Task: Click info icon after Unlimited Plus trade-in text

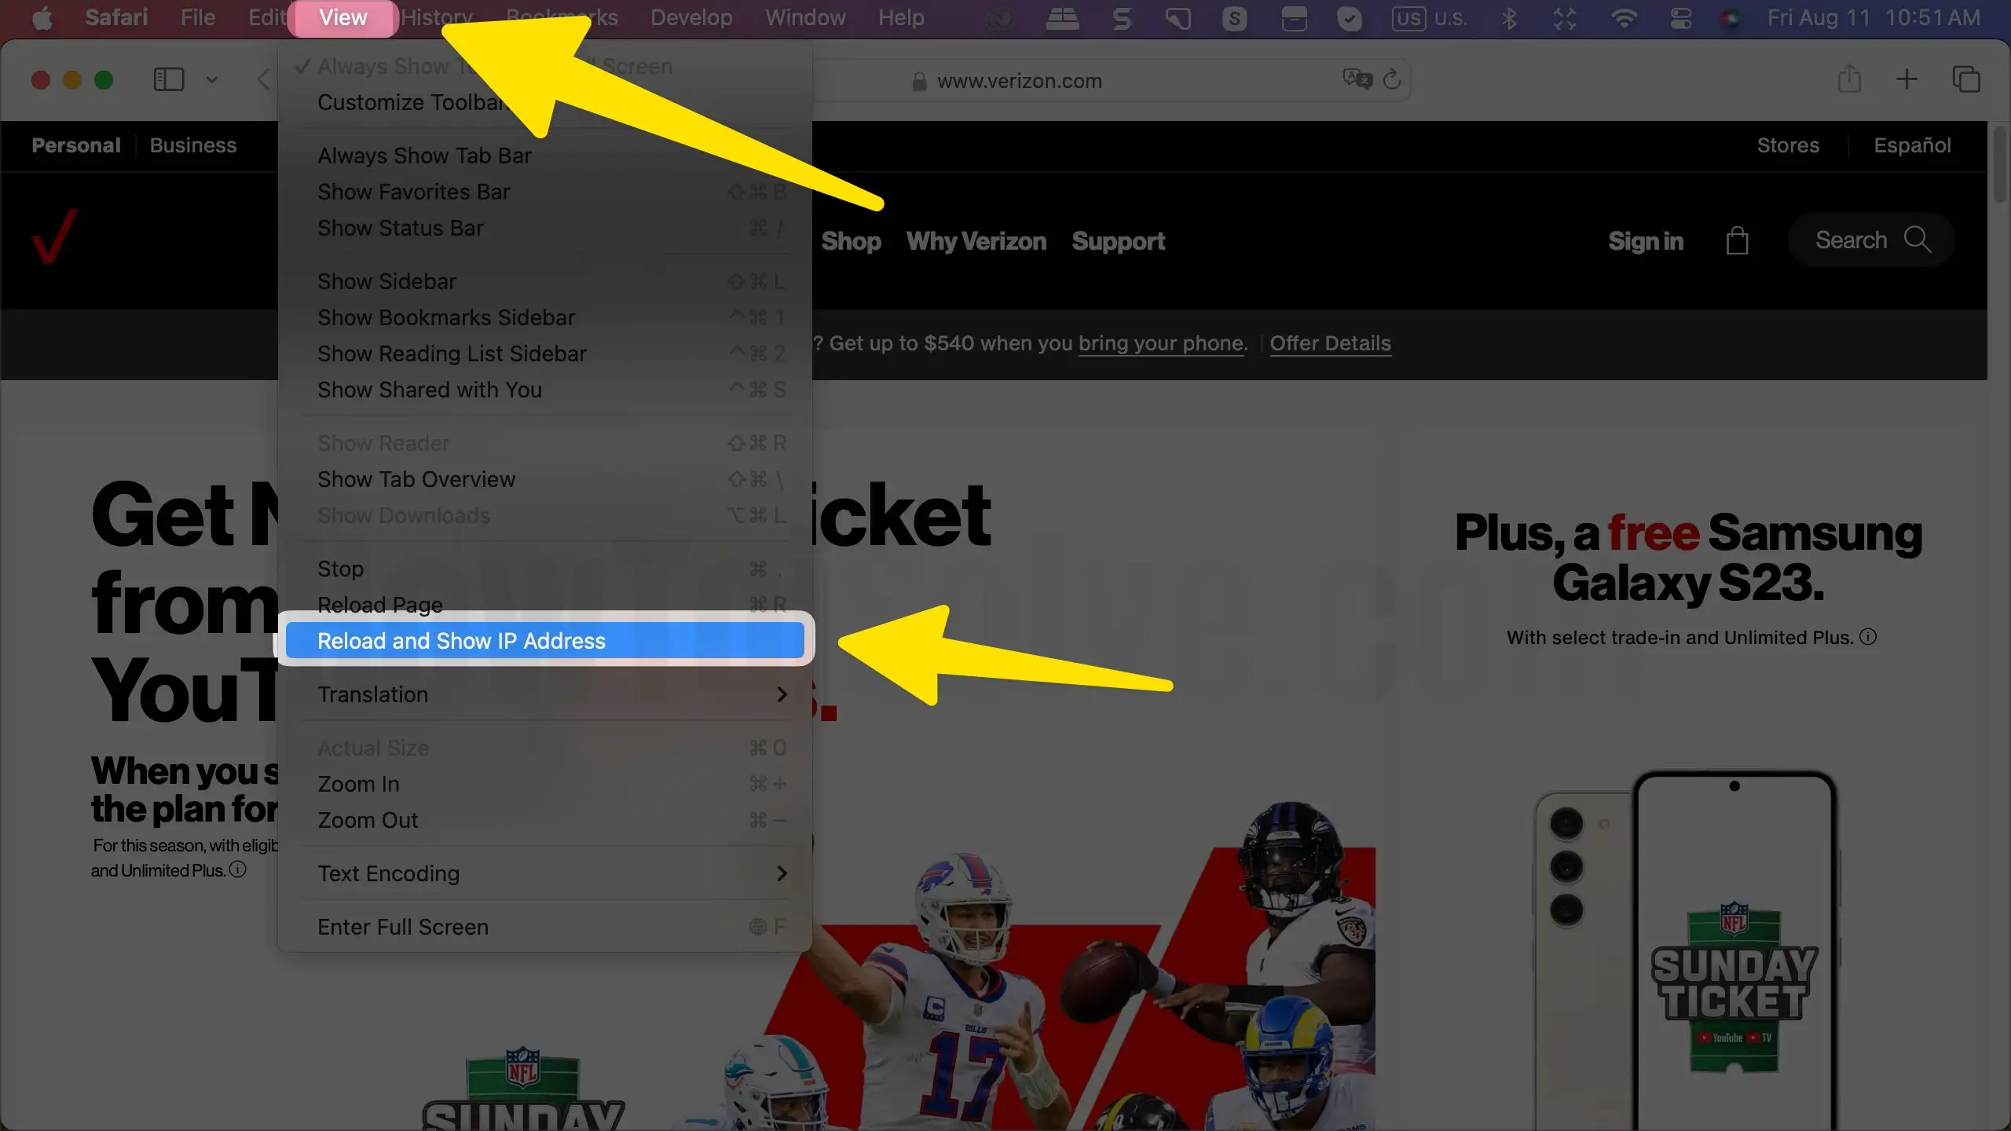Action: (x=1869, y=637)
